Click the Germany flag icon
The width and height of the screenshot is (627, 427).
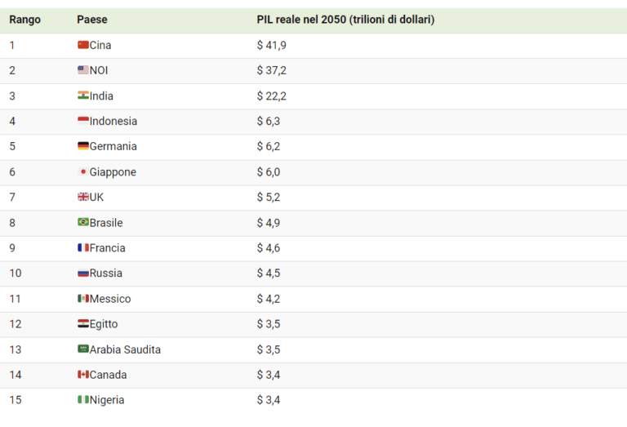pos(83,146)
